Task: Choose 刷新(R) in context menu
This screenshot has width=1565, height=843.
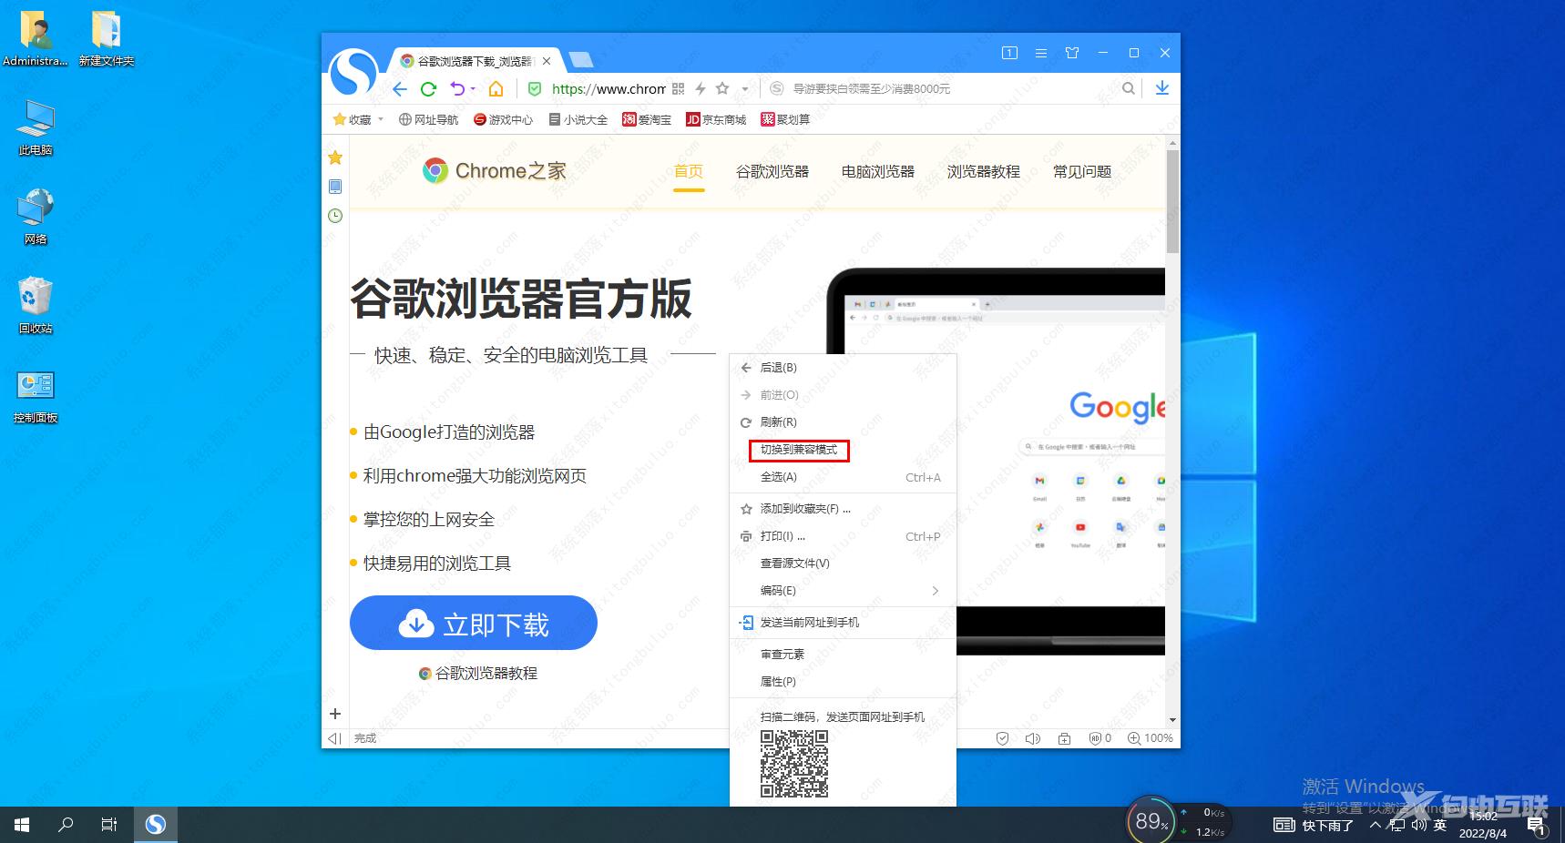Action: 843,422
